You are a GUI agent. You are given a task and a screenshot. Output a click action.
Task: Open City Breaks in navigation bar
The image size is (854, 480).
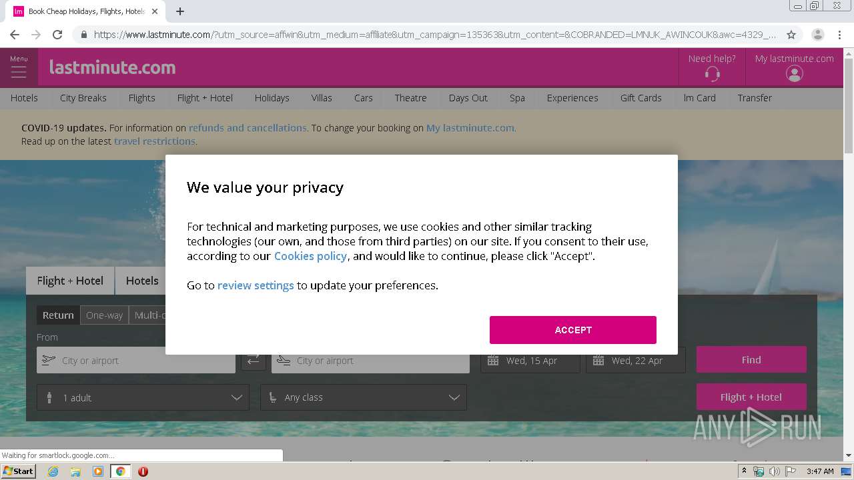click(x=83, y=98)
